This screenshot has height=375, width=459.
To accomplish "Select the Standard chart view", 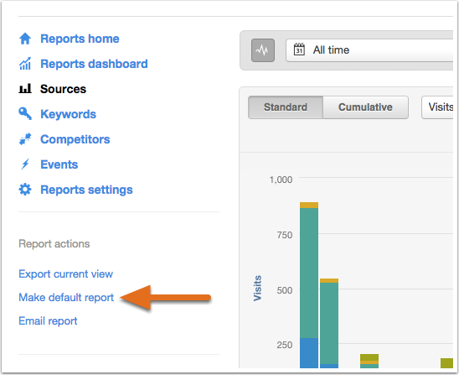I will point(286,107).
